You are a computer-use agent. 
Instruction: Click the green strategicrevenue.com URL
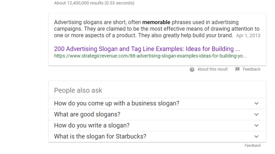pyautogui.click(x=150, y=56)
